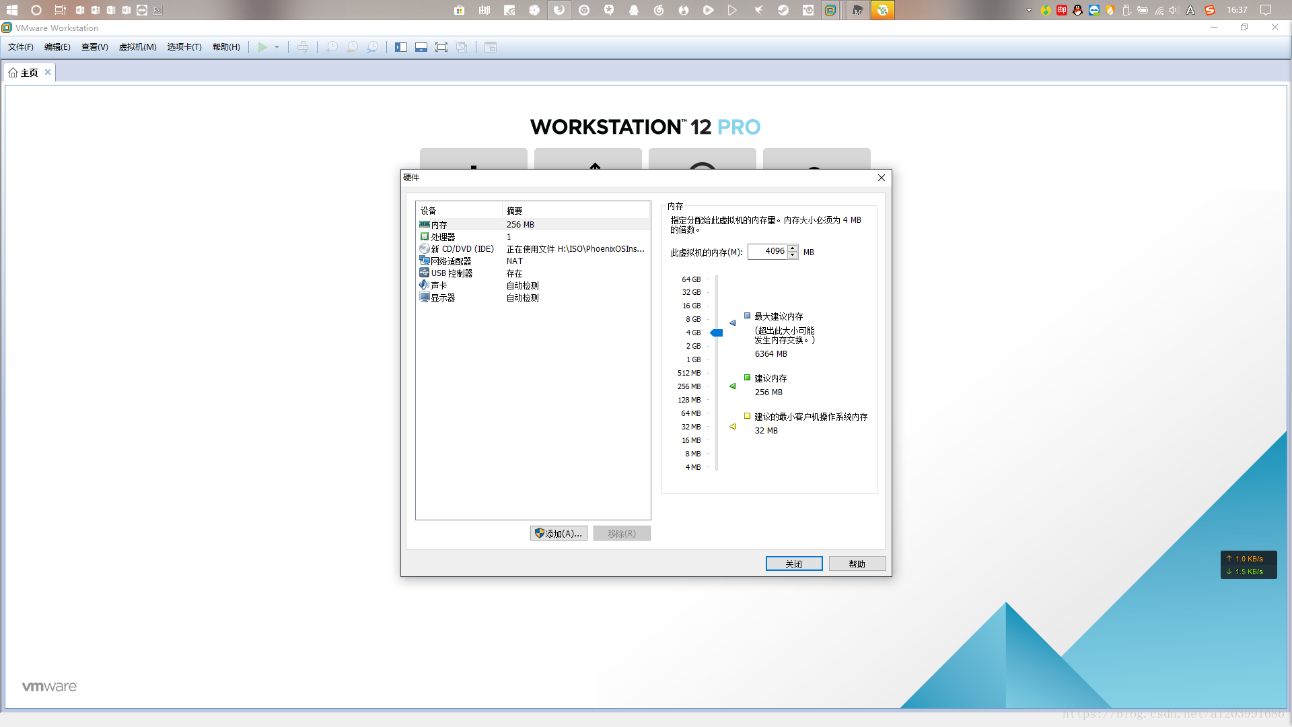Select the 主页 home tab

(x=28, y=73)
